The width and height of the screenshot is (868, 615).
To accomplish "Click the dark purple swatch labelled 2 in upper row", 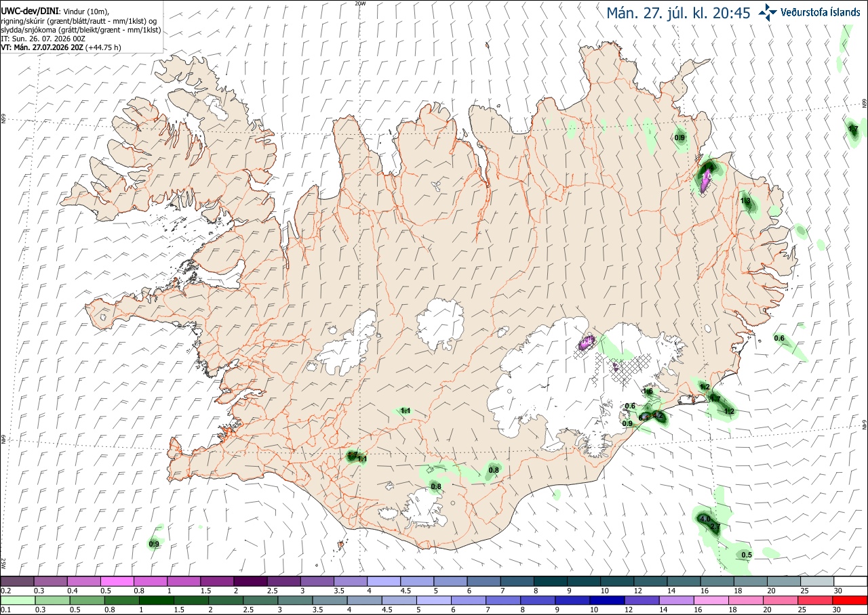I will [x=250, y=581].
